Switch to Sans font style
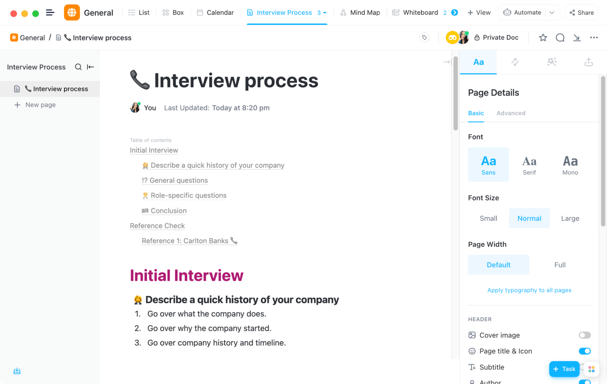Viewport: 607px width, 384px height. [489, 164]
